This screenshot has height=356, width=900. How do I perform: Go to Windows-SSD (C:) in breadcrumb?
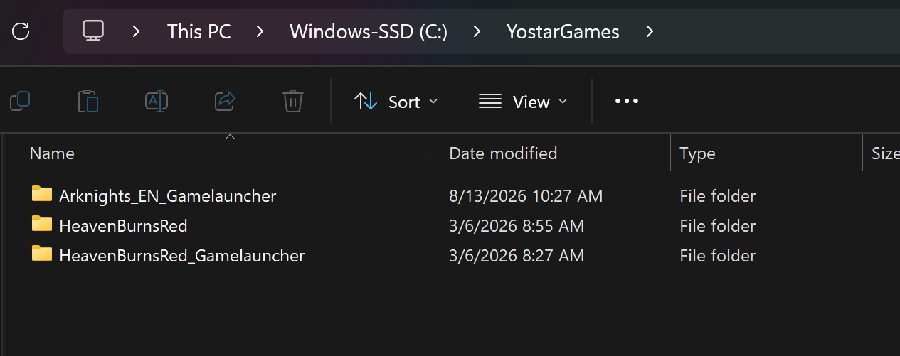click(x=369, y=32)
